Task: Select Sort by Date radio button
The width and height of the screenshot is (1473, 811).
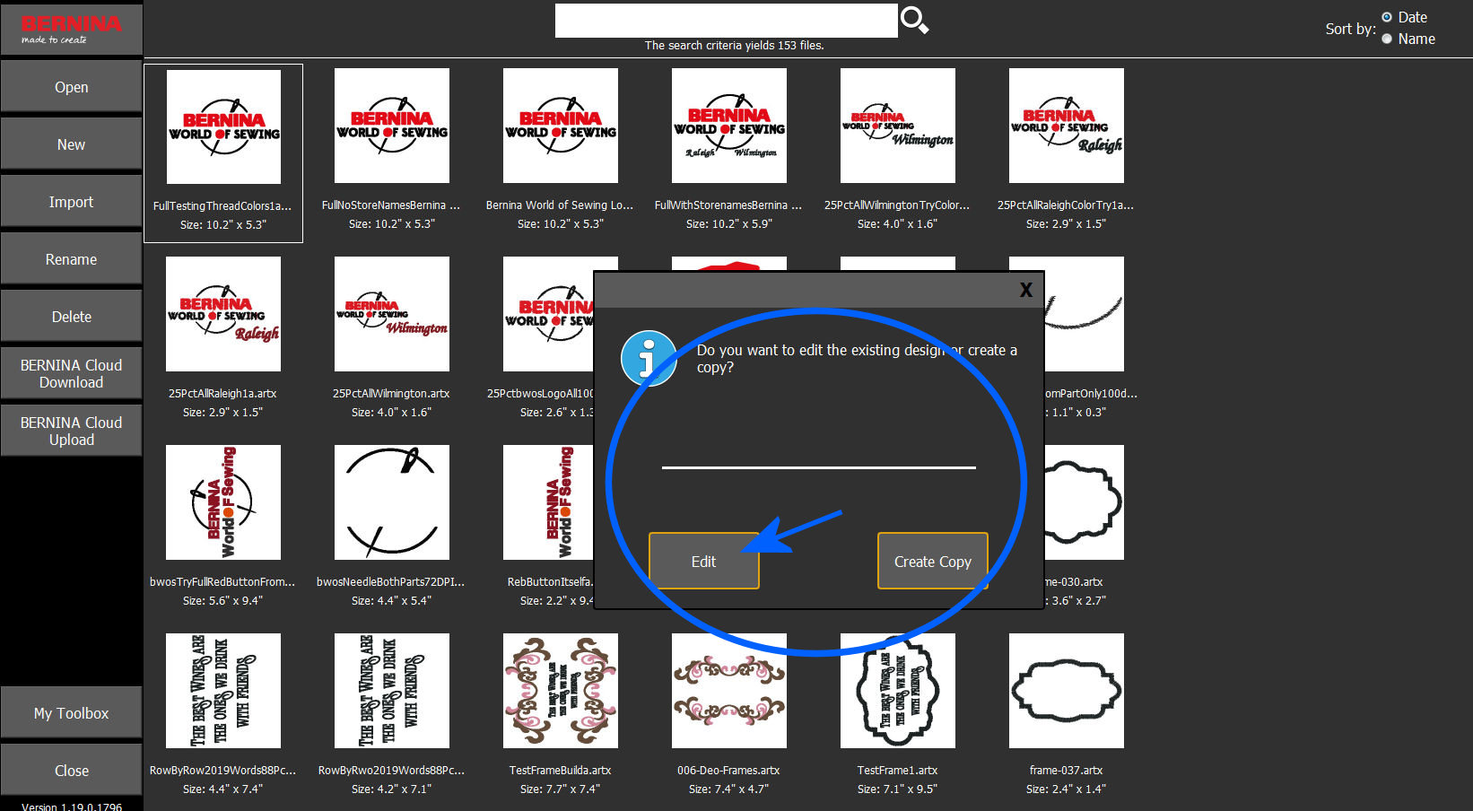Action: (x=1387, y=17)
